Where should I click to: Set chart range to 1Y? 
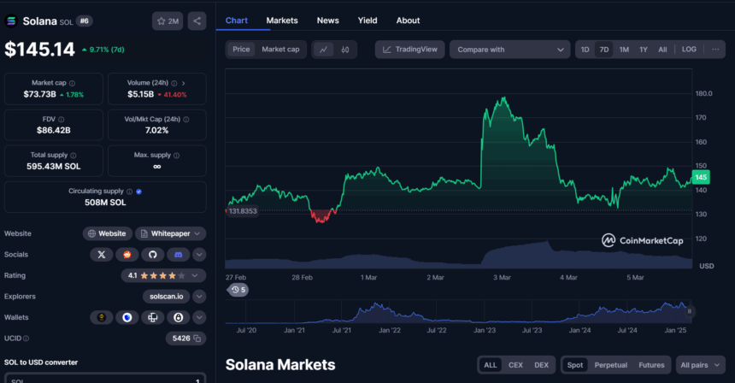tap(644, 50)
